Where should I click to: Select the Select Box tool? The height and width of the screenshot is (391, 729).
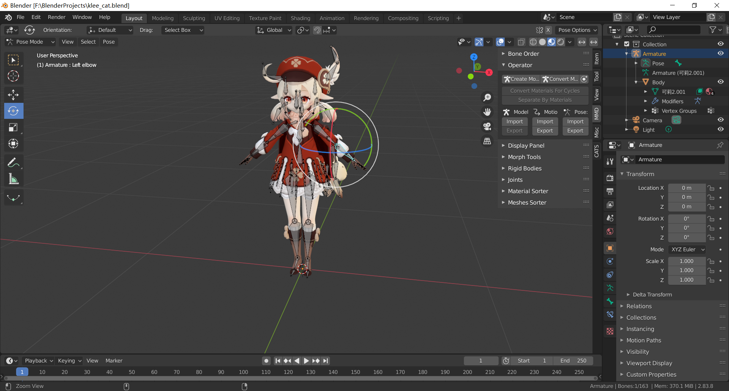[x=13, y=60]
